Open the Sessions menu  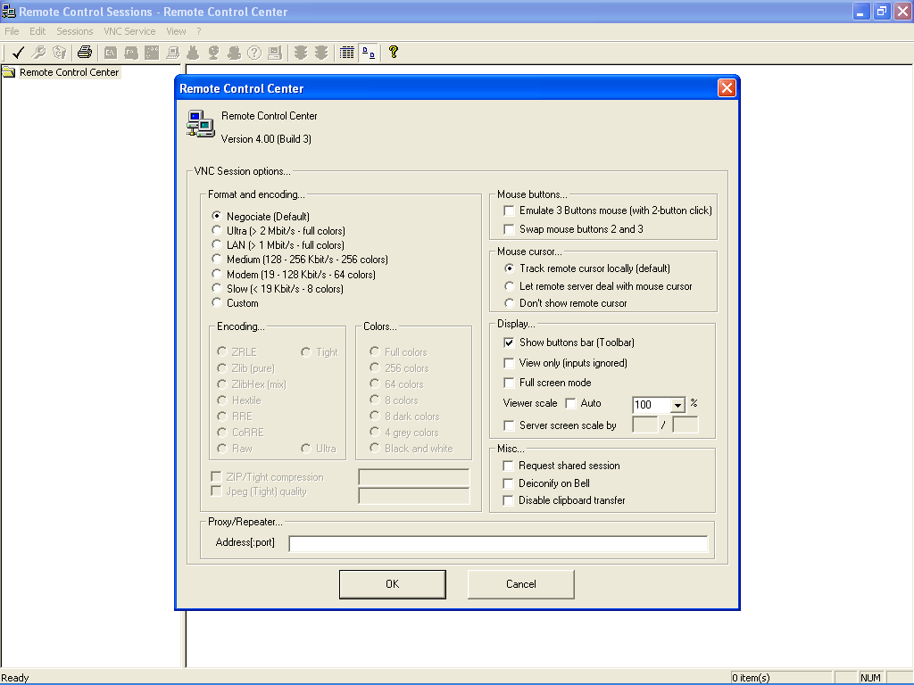[75, 31]
